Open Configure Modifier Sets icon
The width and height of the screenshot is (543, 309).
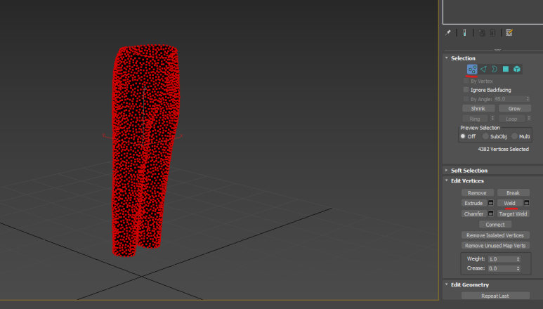[509, 32]
